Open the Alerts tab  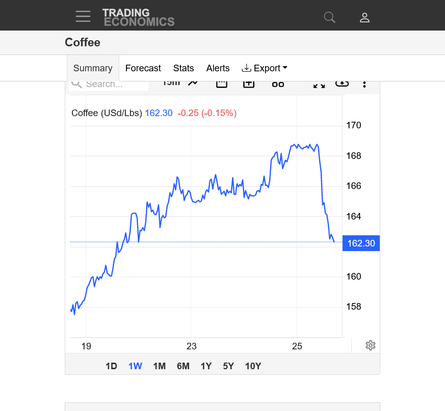(x=218, y=68)
